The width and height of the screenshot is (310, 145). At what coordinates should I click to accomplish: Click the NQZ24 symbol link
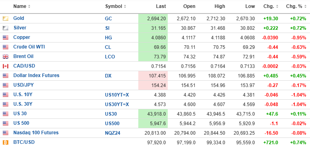pos(112,133)
